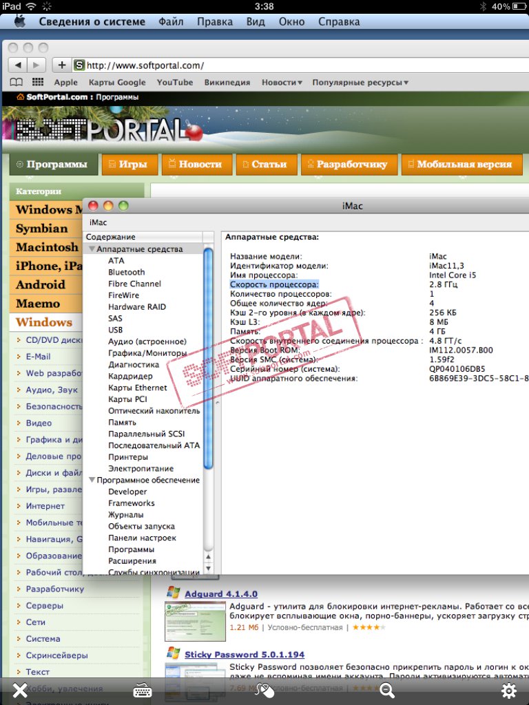Select Bluetooth in hardware list
This screenshot has width=529, height=705.
pos(127,272)
